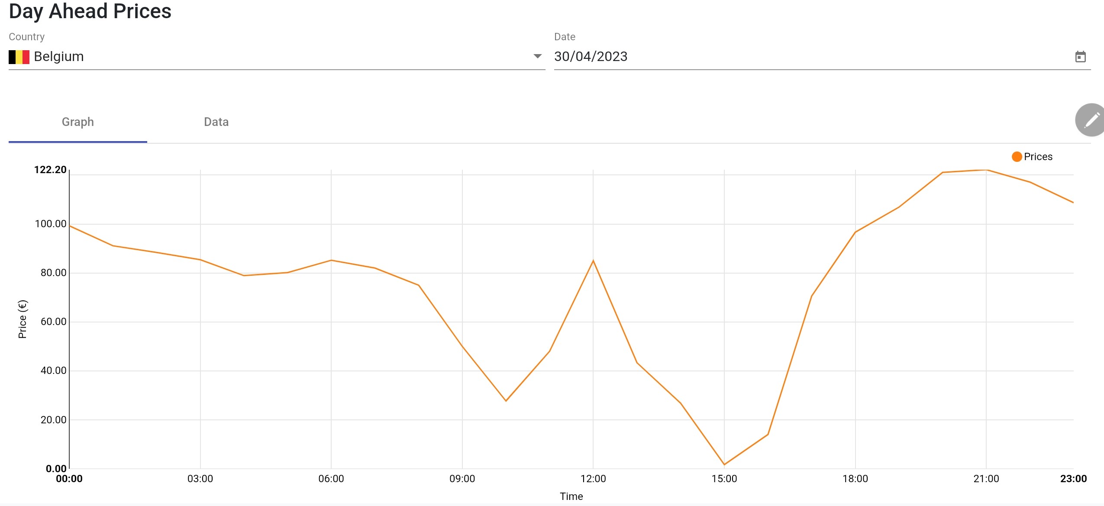Image resolution: width=1104 pixels, height=506 pixels.
Task: Click the 23:00 x-axis label
Action: pyautogui.click(x=1073, y=479)
